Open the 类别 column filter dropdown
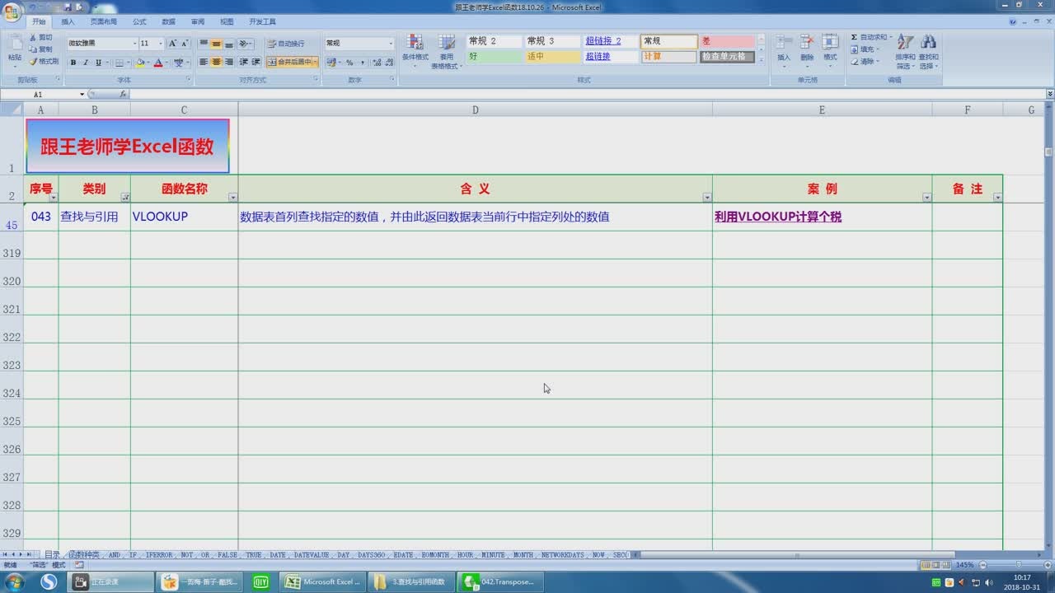1055x593 pixels. (125, 198)
